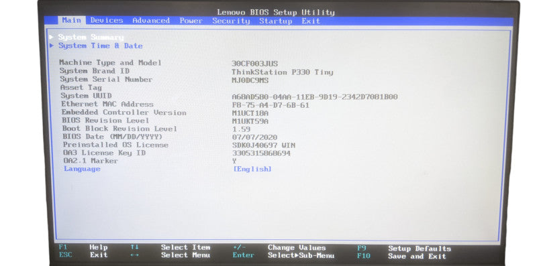Image resolution: width=537 pixels, height=266 pixels.
Task: Switch to the Startup tab
Action: [275, 21]
